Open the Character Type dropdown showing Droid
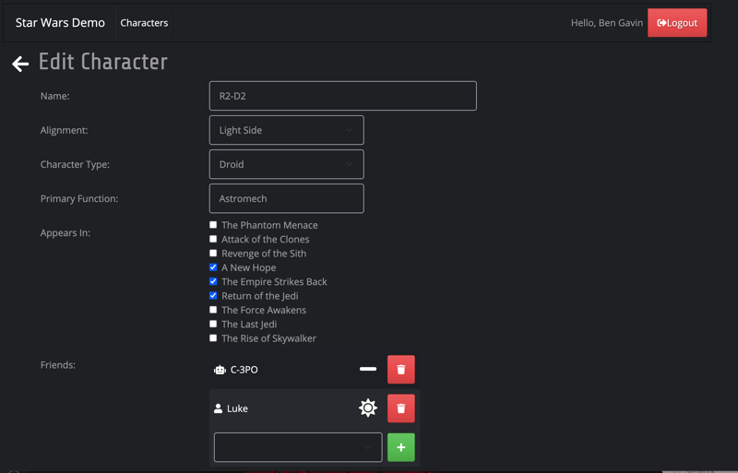This screenshot has height=473, width=738. (x=287, y=164)
